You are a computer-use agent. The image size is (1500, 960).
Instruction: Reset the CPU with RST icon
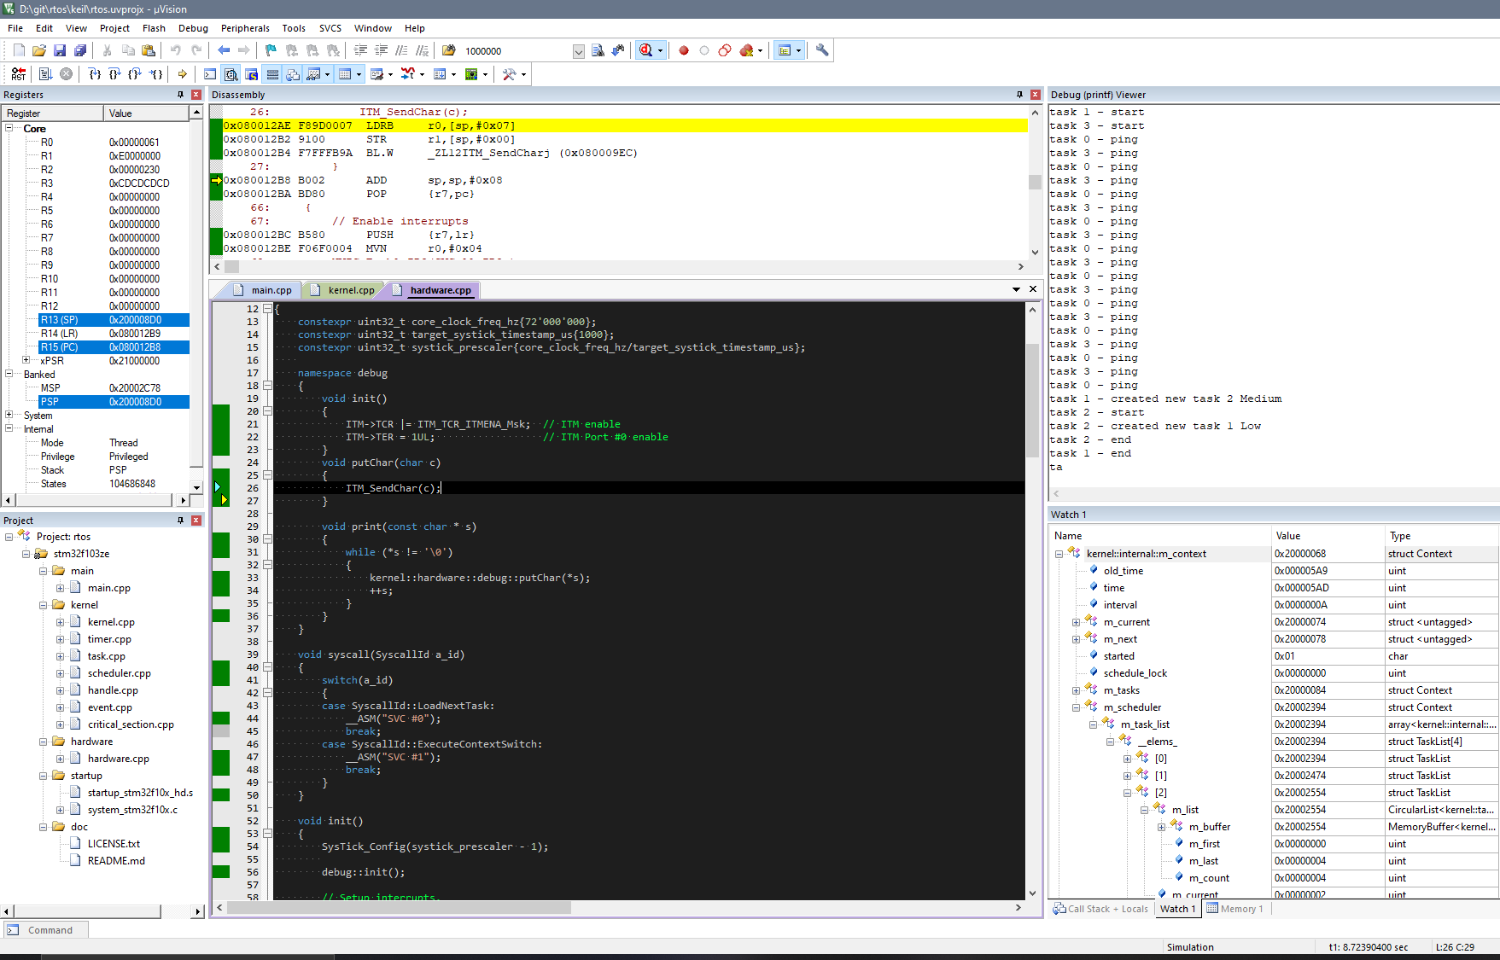tap(19, 74)
